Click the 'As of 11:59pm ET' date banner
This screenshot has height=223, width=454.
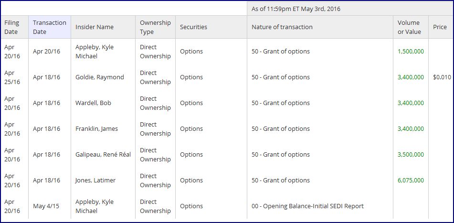tap(296, 9)
